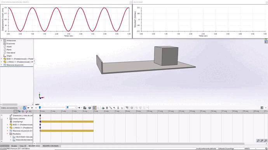Click the LinearSpring1 key at 0 seg
Viewport: 268px width, 150px height.
(x=40, y=122)
